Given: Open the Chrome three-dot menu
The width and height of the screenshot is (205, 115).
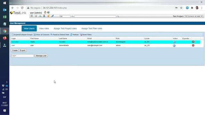Looking at the screenshot, I should pos(202,8).
